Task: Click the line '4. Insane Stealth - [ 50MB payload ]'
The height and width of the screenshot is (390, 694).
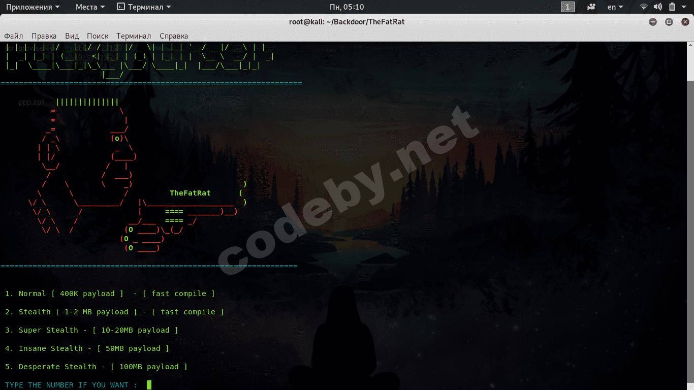Action: [87, 348]
